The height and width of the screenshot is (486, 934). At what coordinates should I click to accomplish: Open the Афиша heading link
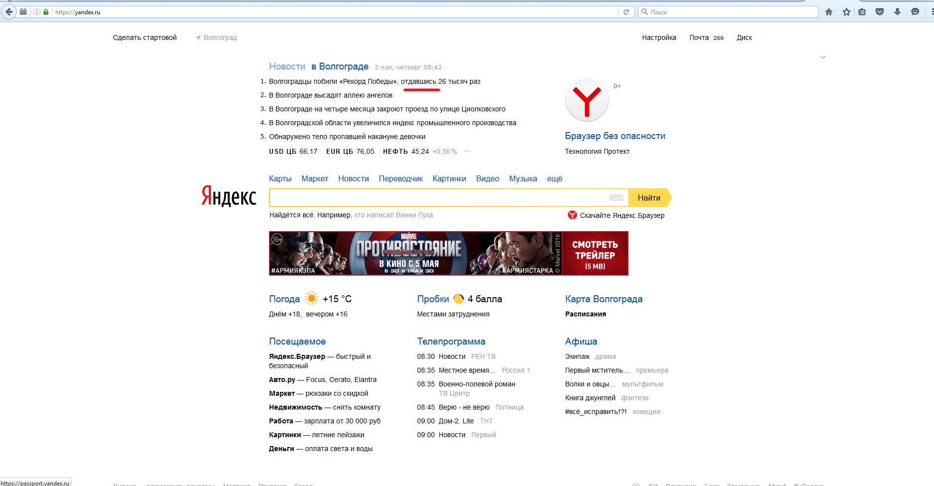pyautogui.click(x=581, y=341)
